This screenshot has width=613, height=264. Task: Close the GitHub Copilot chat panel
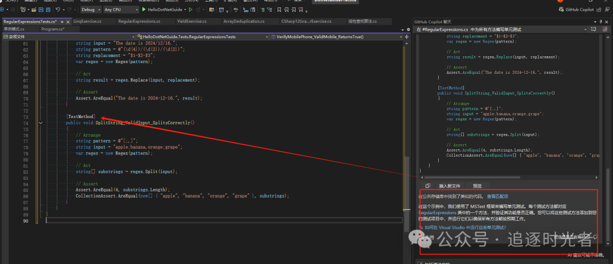[x=607, y=22]
